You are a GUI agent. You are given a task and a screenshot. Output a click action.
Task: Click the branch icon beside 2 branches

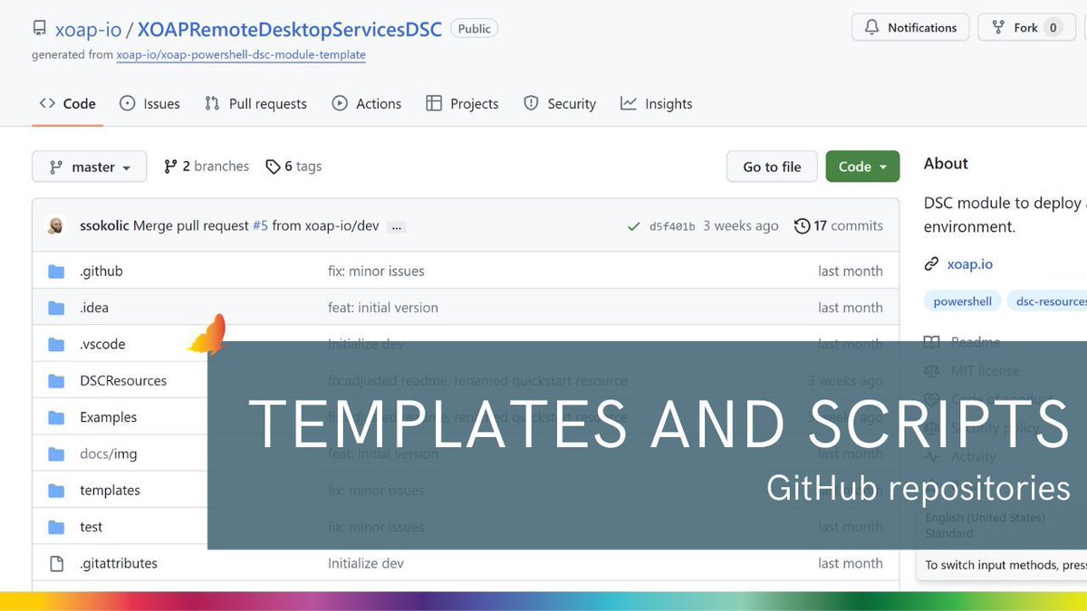pyautogui.click(x=170, y=167)
